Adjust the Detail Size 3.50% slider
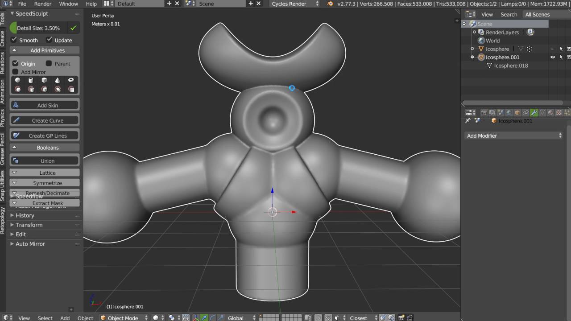 [x=39, y=28]
